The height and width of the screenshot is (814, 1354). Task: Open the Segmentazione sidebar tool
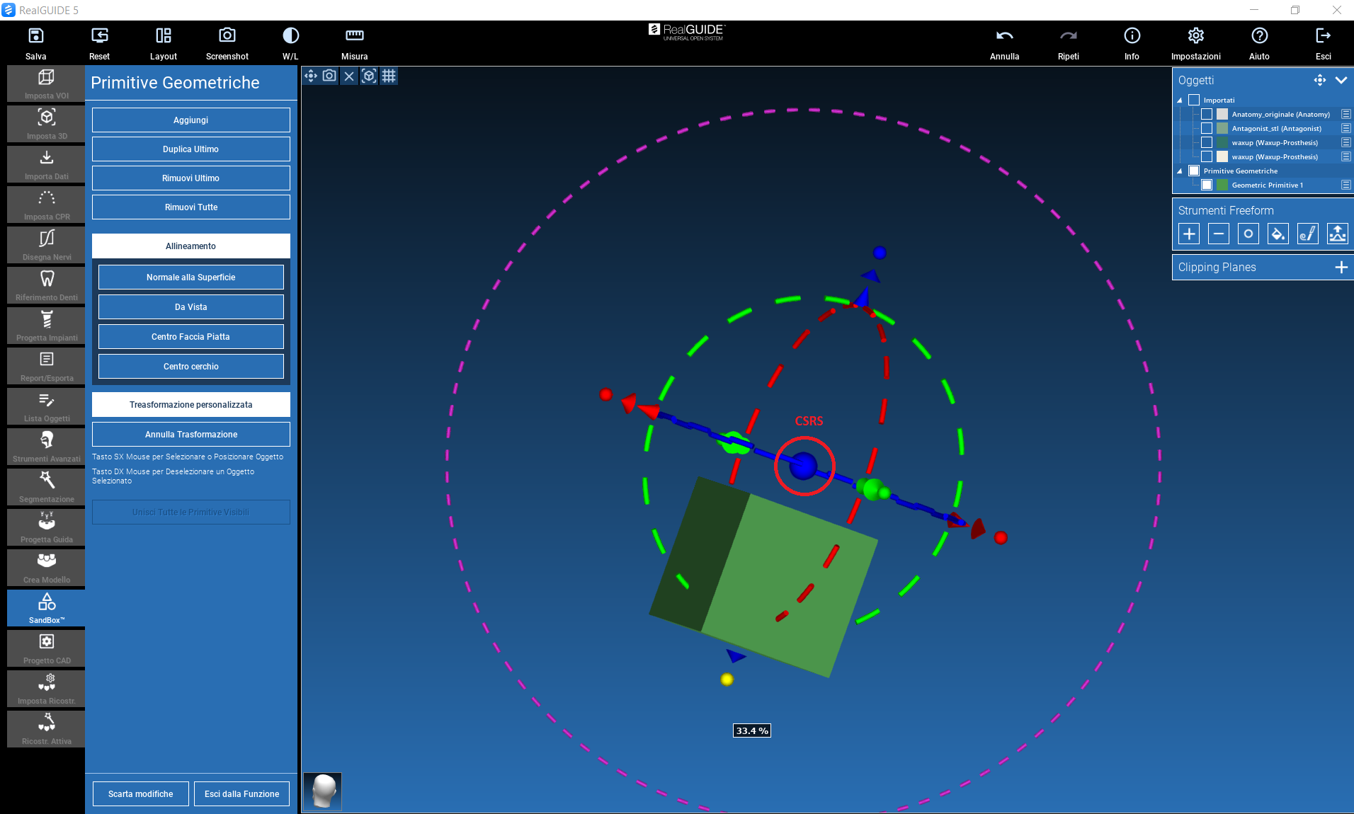47,487
